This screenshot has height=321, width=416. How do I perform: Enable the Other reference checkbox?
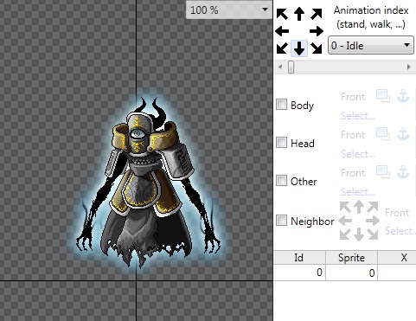pos(281,181)
